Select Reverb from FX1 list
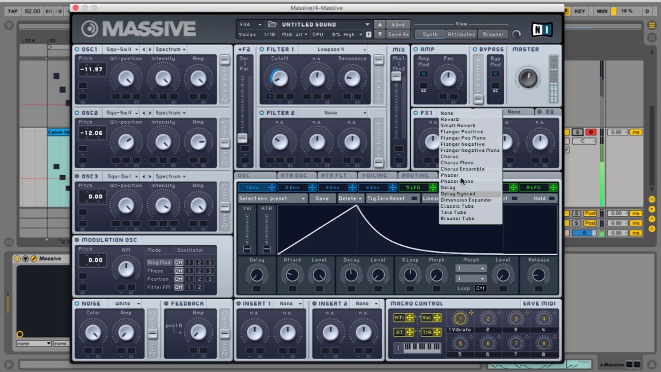 [x=449, y=119]
